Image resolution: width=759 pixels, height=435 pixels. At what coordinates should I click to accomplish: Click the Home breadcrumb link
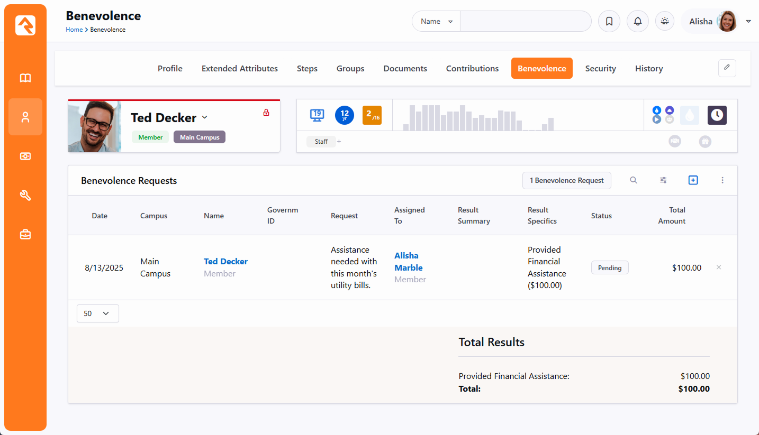pos(74,30)
